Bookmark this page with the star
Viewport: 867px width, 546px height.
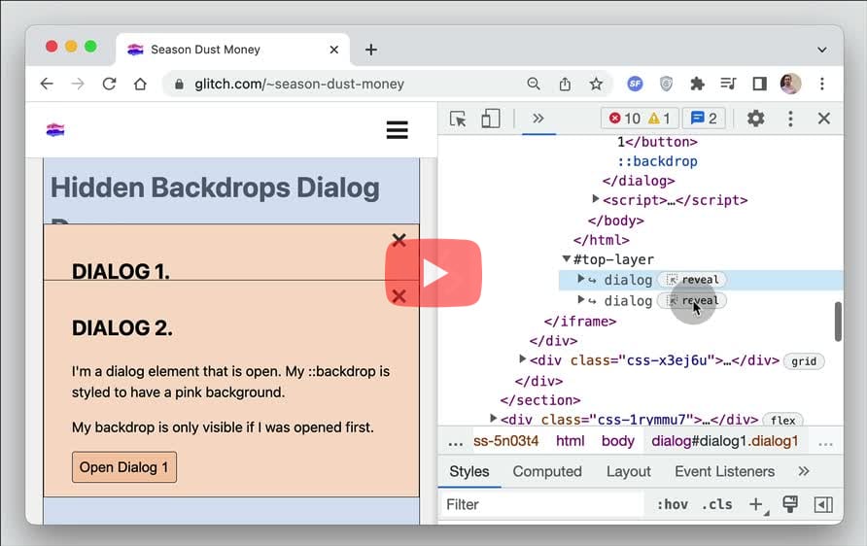click(596, 84)
